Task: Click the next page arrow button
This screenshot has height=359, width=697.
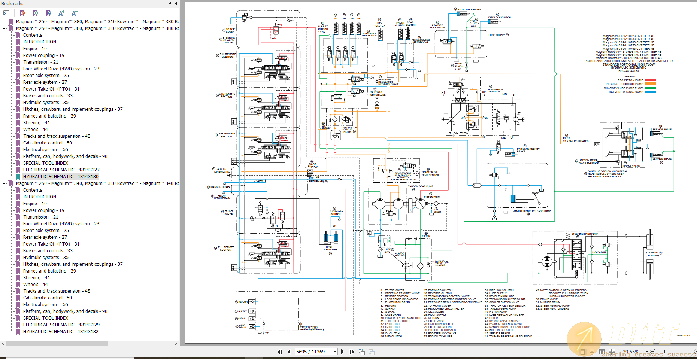Action: (x=343, y=352)
